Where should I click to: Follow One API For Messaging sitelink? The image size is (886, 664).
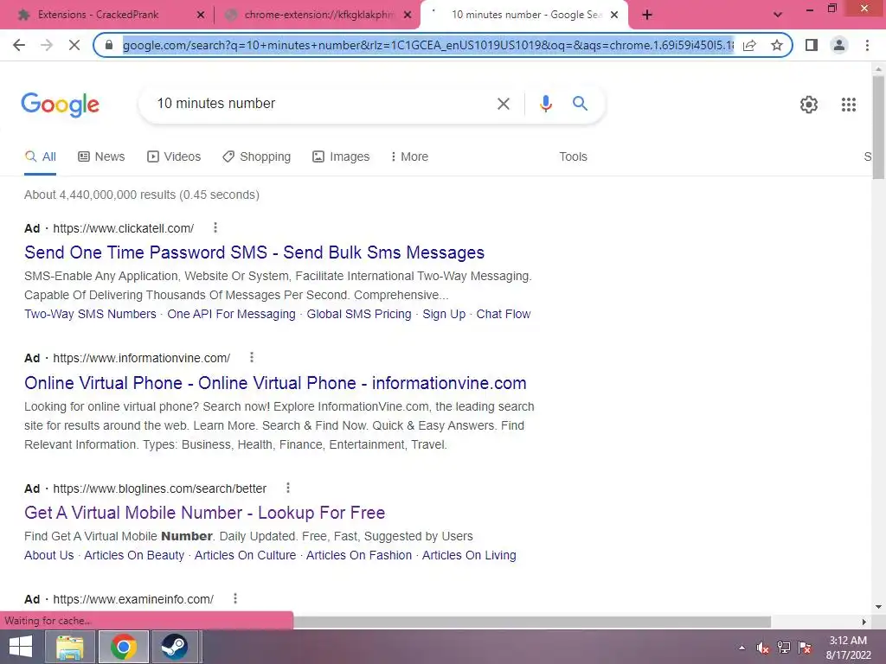pyautogui.click(x=231, y=314)
